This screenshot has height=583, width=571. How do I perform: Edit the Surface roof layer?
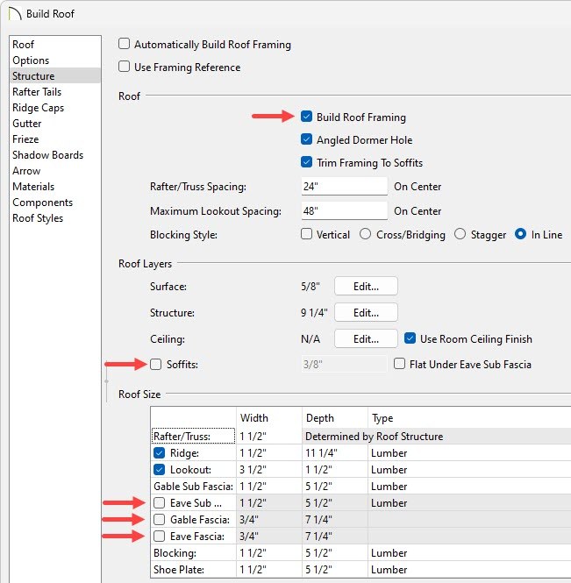click(x=366, y=287)
